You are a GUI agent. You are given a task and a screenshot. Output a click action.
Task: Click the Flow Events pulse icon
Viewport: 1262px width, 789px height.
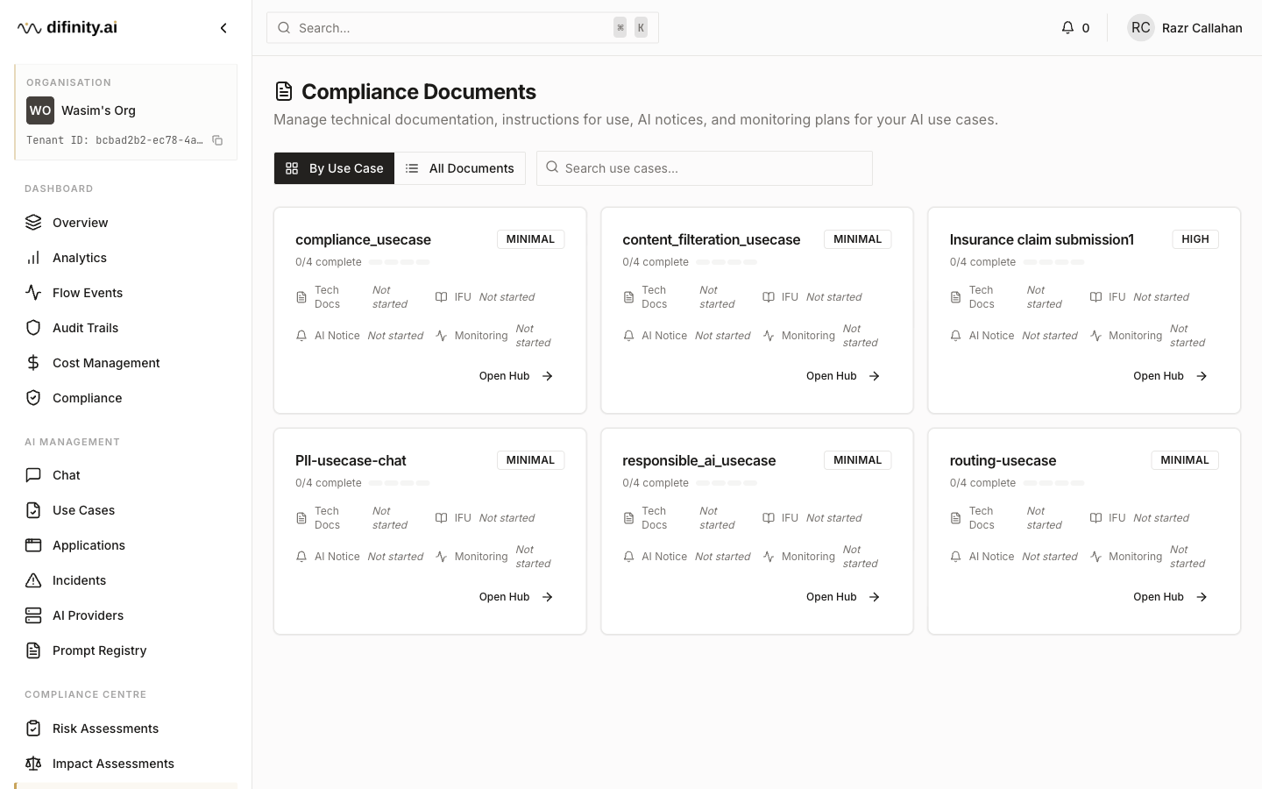pos(33,293)
